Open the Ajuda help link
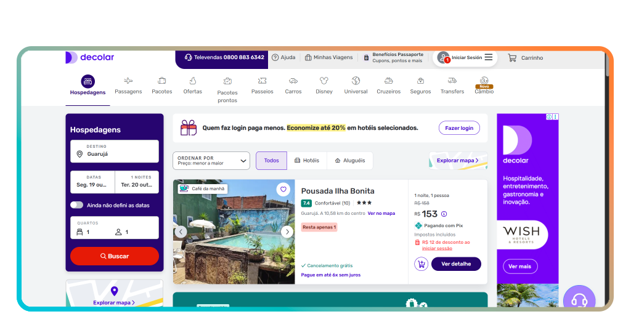The width and height of the screenshot is (631, 330). [x=283, y=57]
